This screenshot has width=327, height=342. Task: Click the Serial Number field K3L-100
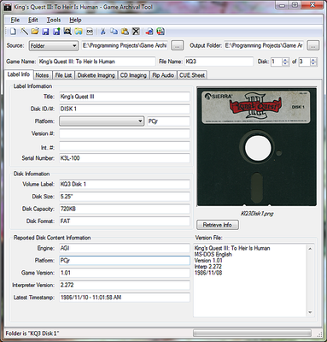125,158
